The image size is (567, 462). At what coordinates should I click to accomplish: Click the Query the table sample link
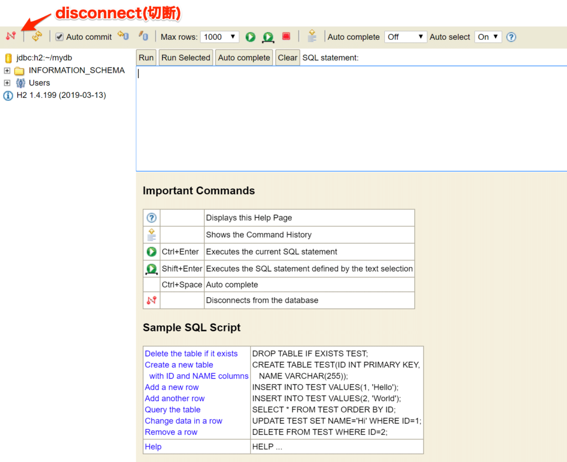[x=172, y=409]
